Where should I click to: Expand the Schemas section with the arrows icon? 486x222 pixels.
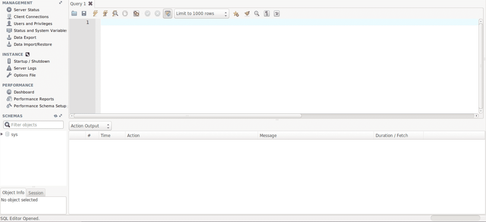point(61,116)
